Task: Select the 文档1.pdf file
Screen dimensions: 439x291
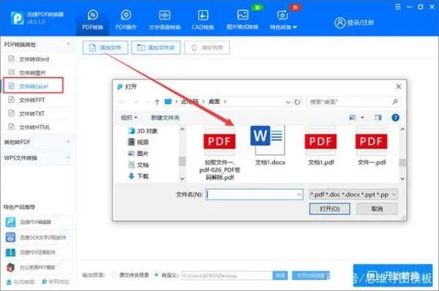Action: coord(321,145)
